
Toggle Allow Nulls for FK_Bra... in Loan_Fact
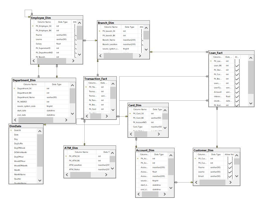coord(237,79)
